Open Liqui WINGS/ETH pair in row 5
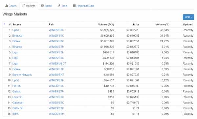The image size is (197, 119). coord(56,52)
